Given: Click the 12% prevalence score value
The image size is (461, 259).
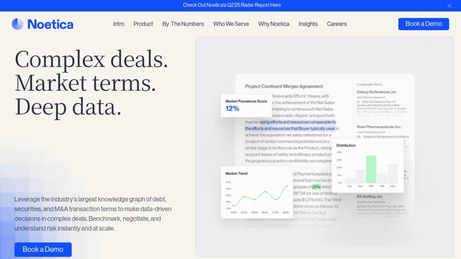Looking at the screenshot, I should 232,109.
